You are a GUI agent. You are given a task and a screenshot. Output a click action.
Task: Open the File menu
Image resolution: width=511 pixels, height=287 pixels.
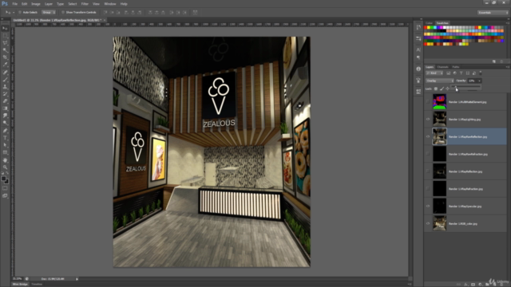coord(14,4)
